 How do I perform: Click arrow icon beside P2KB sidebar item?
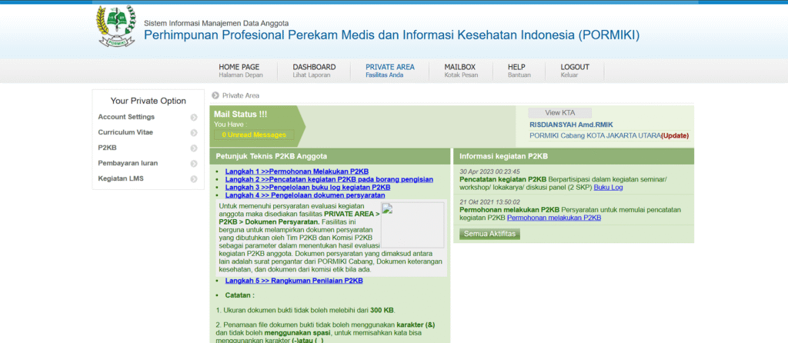coord(194,148)
